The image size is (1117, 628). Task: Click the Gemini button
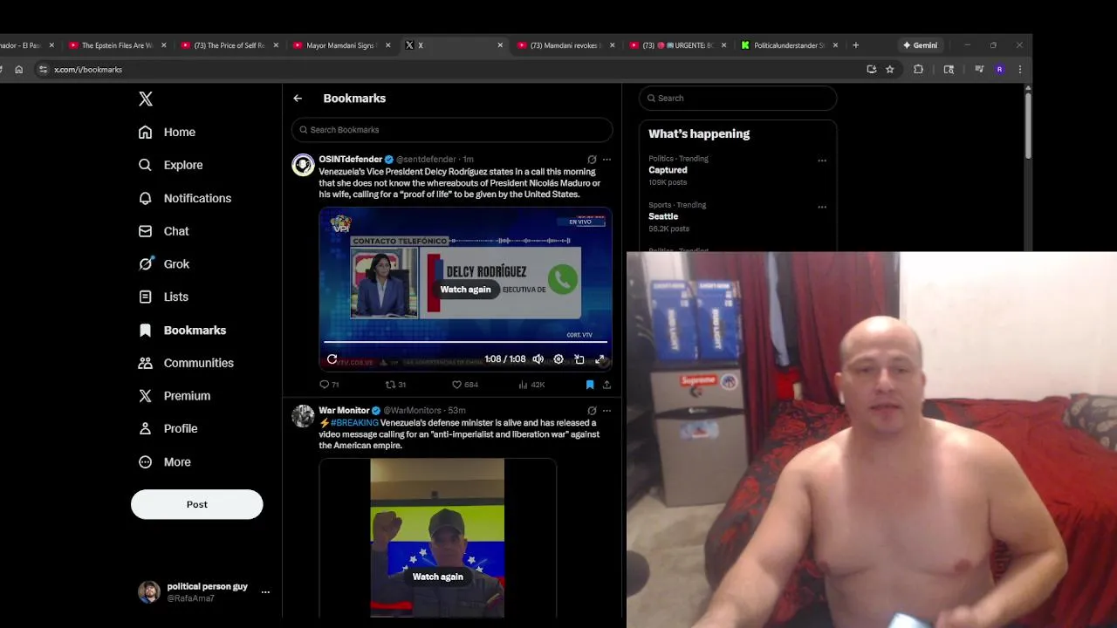tap(920, 45)
